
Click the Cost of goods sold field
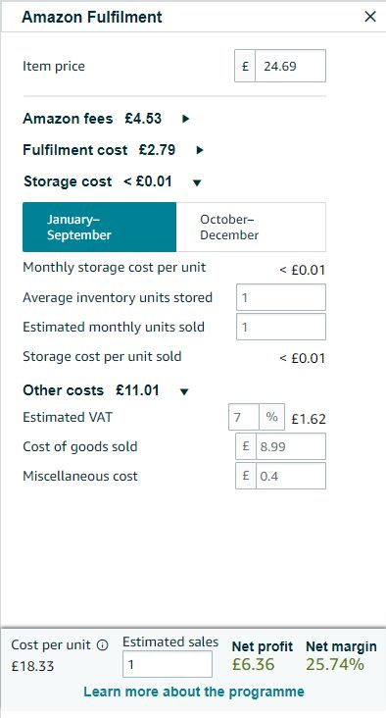pos(290,446)
